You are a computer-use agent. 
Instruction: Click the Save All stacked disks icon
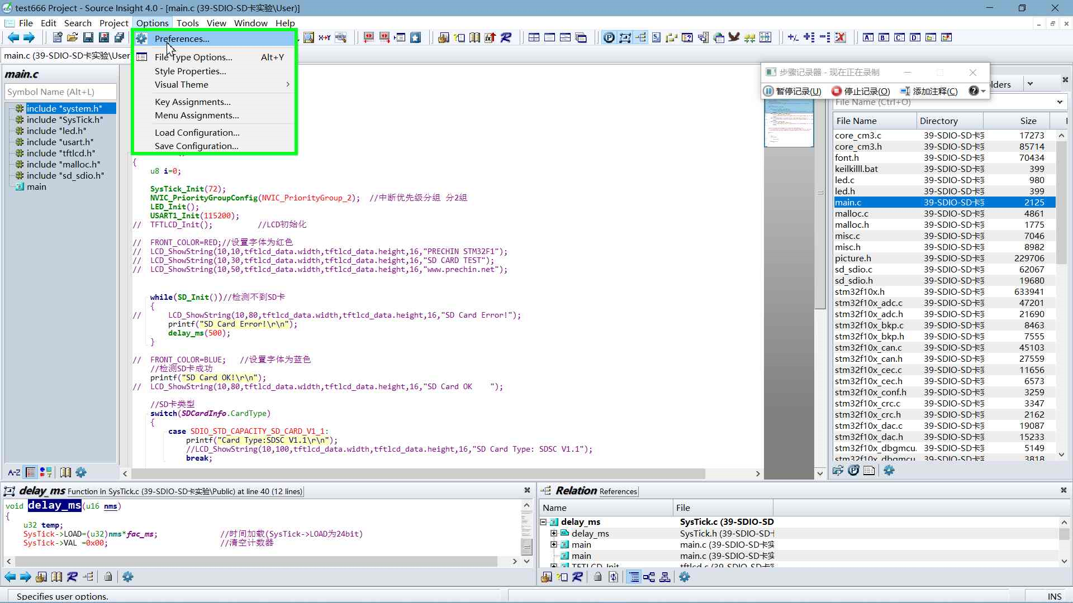119,37
